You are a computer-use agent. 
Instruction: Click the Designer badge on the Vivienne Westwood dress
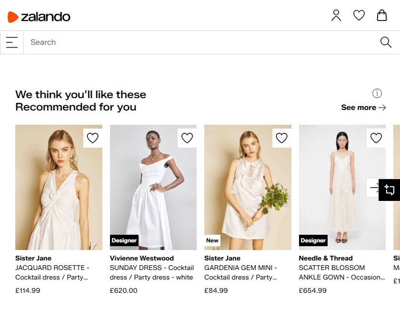pos(124,240)
